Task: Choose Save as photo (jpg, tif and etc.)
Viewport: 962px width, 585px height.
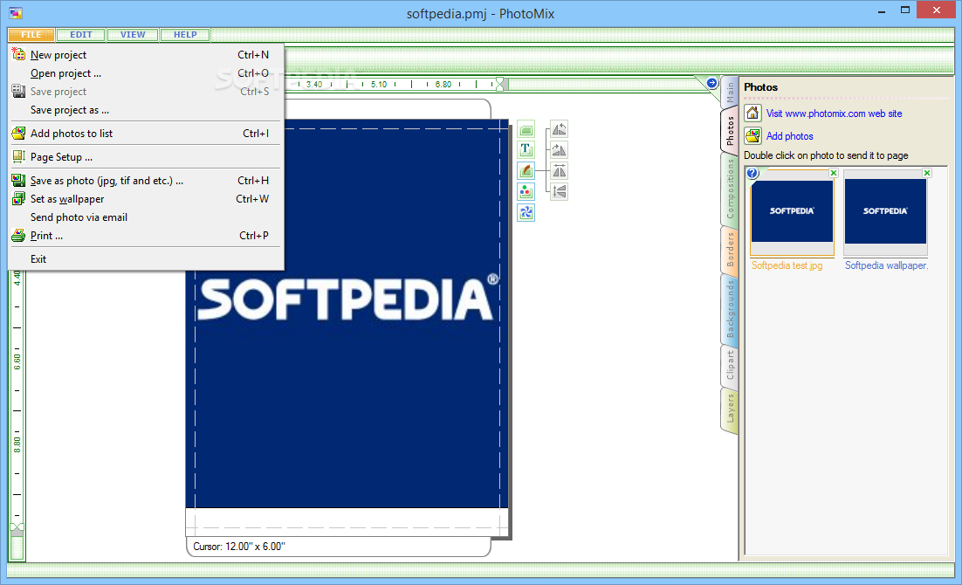Action: tap(146, 181)
